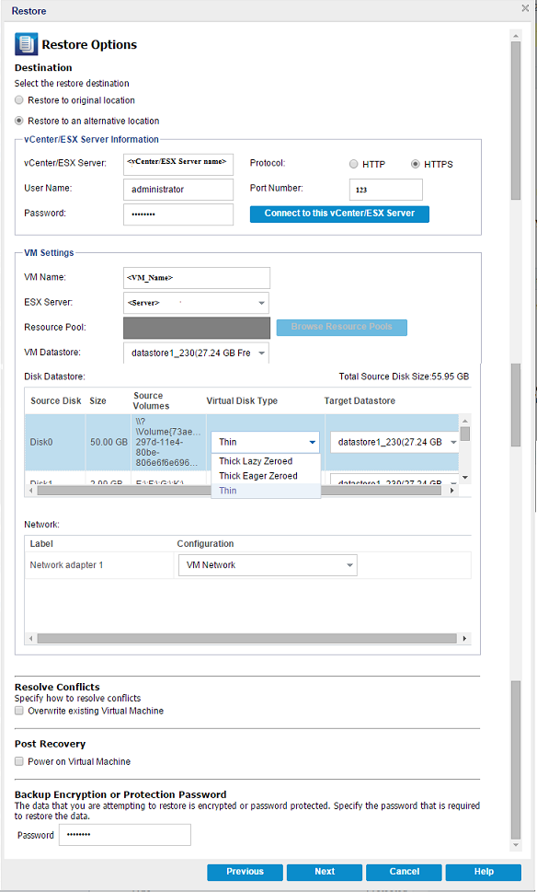The width and height of the screenshot is (537, 892).
Task: Click the VM Name field
Action: click(x=197, y=278)
